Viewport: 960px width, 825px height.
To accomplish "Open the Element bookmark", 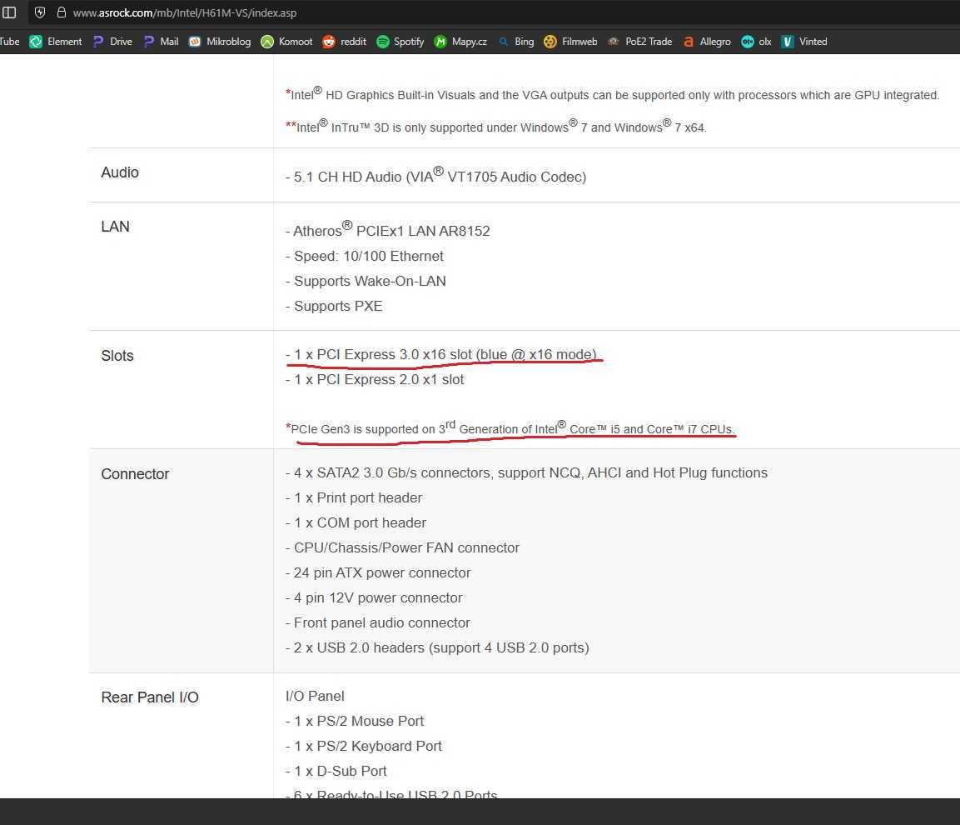I will [x=56, y=42].
